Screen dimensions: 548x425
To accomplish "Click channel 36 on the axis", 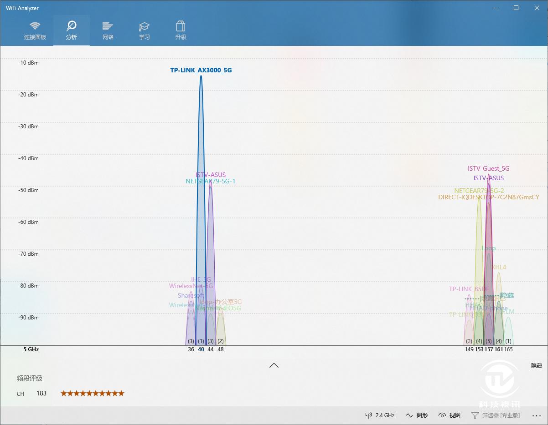I will click(191, 349).
